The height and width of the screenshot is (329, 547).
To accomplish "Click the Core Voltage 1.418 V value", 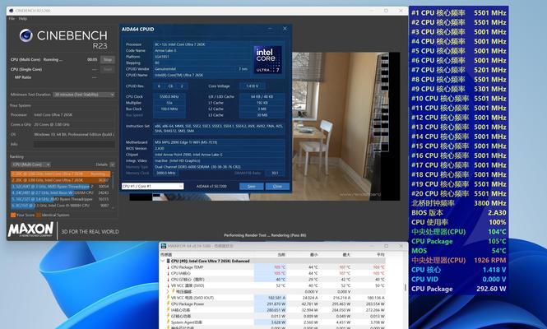I will click(253, 86).
